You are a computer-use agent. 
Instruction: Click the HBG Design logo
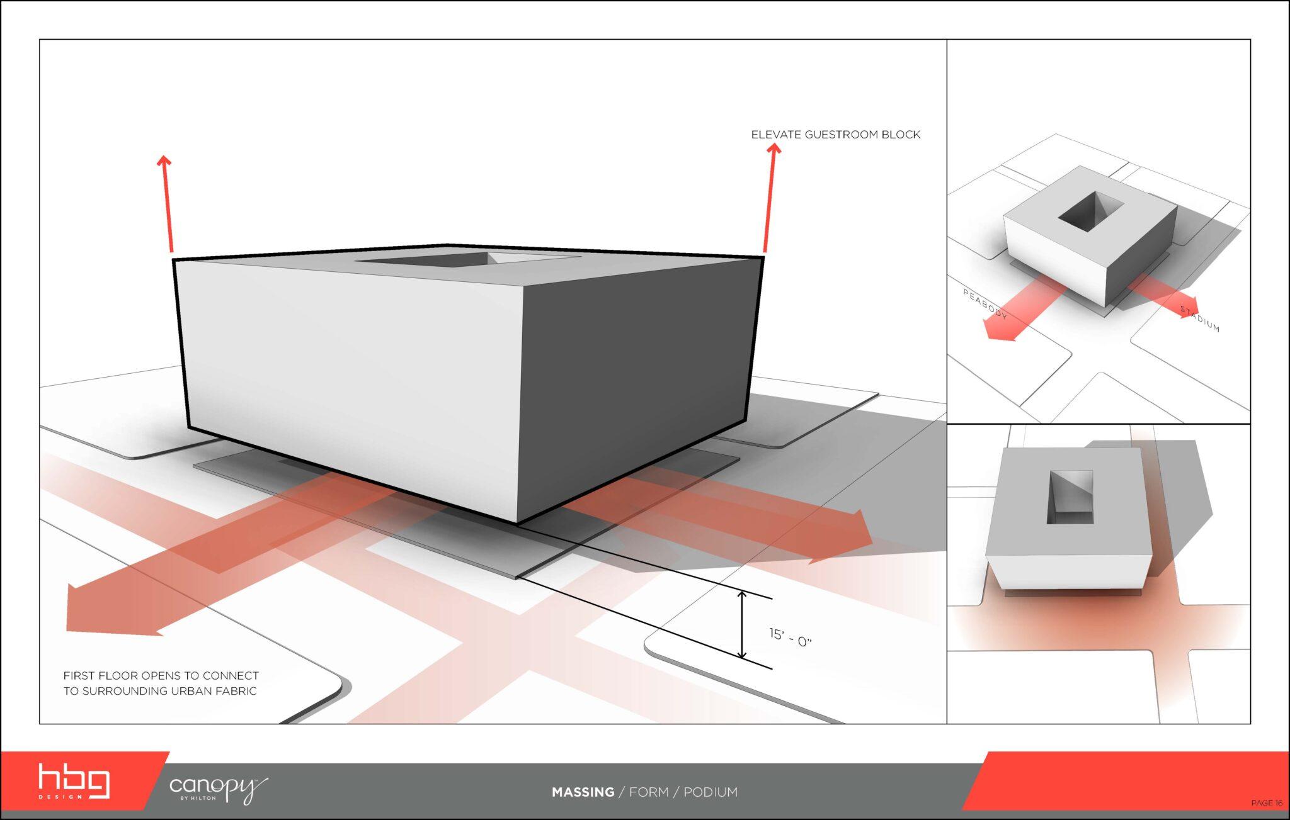click(74, 781)
